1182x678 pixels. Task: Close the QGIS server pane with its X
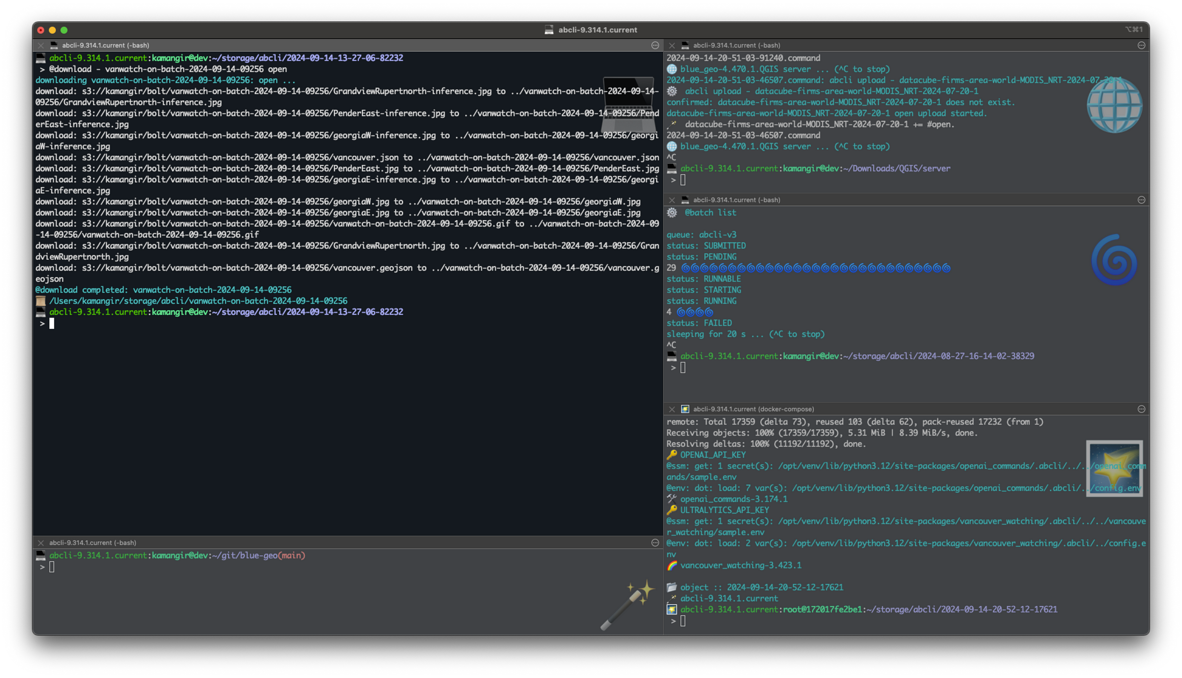[671, 45]
